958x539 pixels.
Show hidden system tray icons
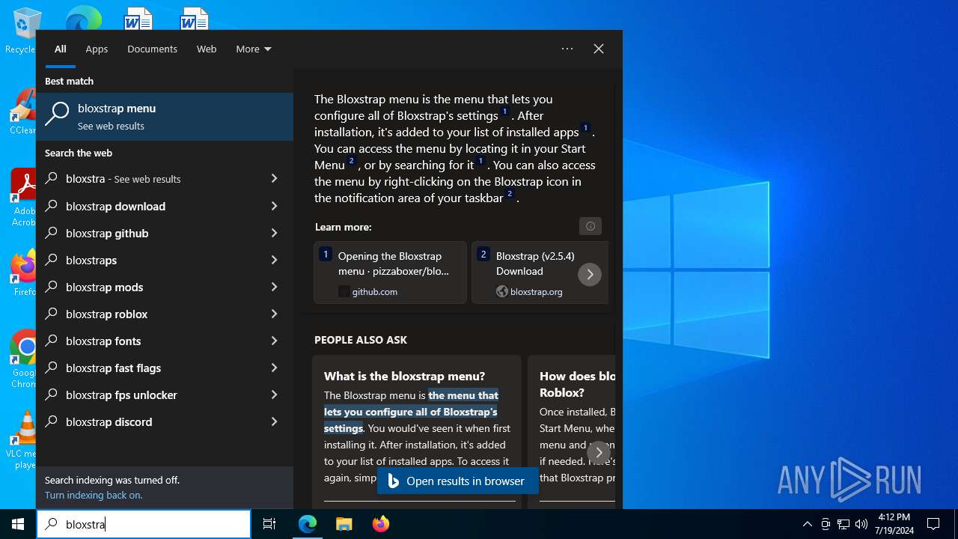(x=807, y=524)
